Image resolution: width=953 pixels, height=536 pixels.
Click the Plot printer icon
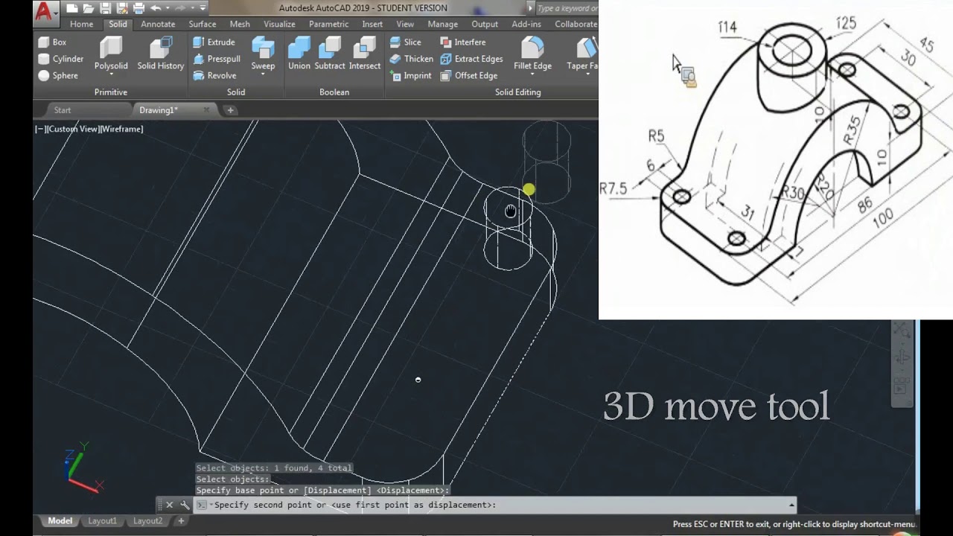click(x=138, y=9)
